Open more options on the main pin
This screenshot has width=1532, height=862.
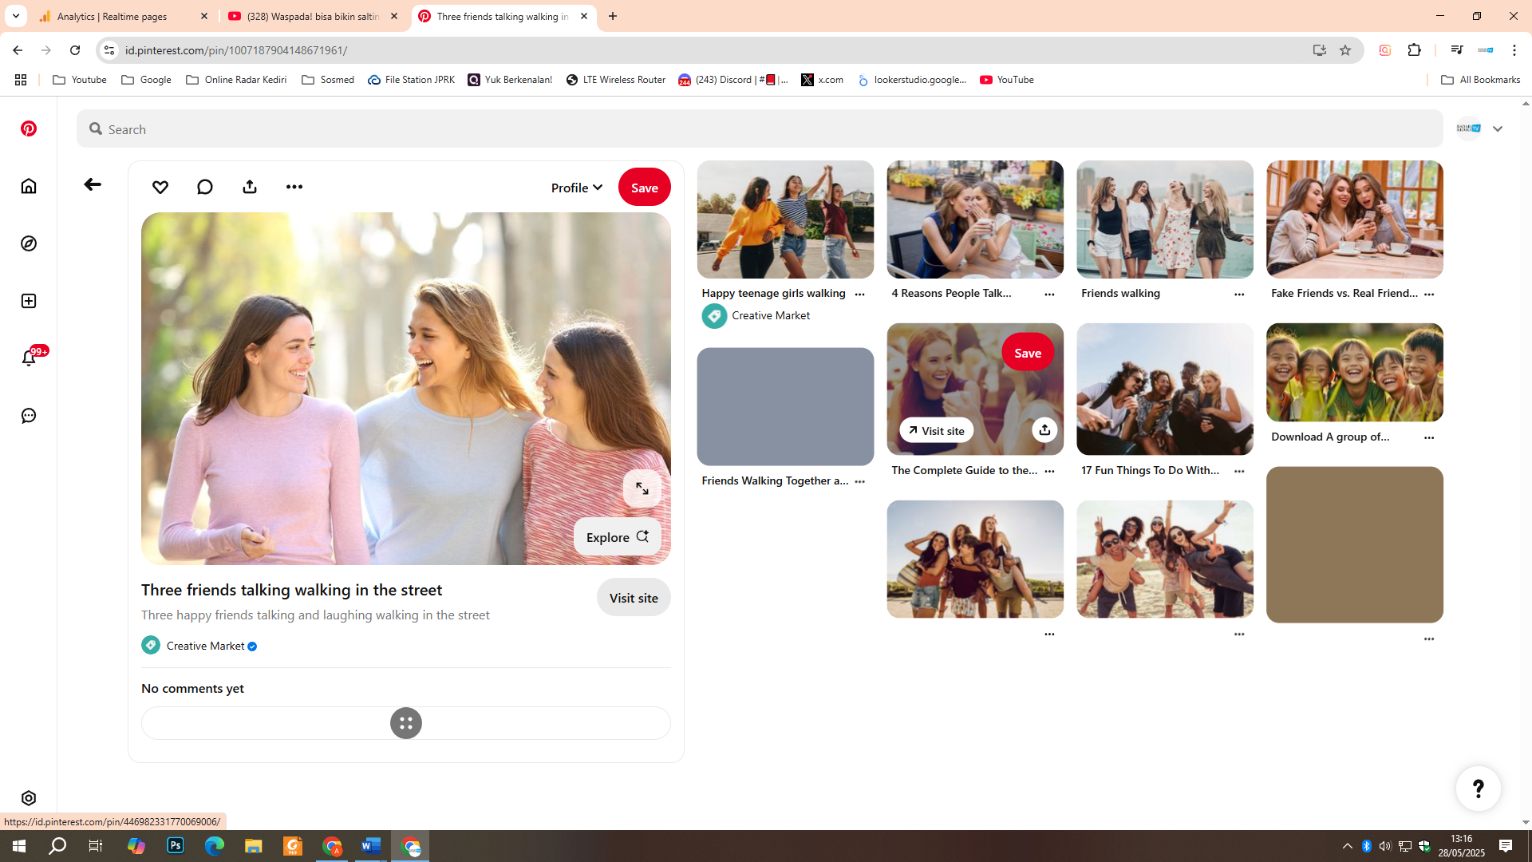pyautogui.click(x=294, y=187)
